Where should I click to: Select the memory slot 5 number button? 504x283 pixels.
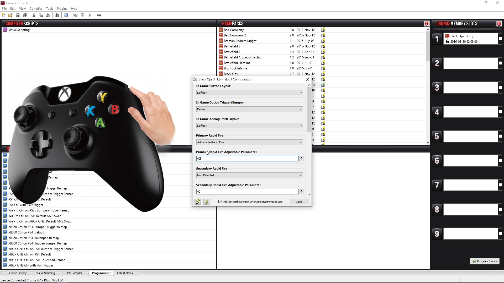click(x=437, y=136)
